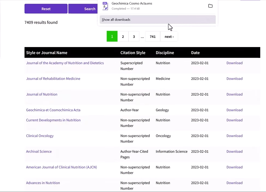The height and width of the screenshot is (192, 266).
Task: Open Advances in Nutrition link
Action: pos(43,183)
